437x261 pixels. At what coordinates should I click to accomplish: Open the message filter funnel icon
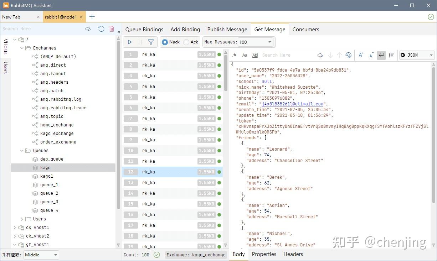[151, 42]
